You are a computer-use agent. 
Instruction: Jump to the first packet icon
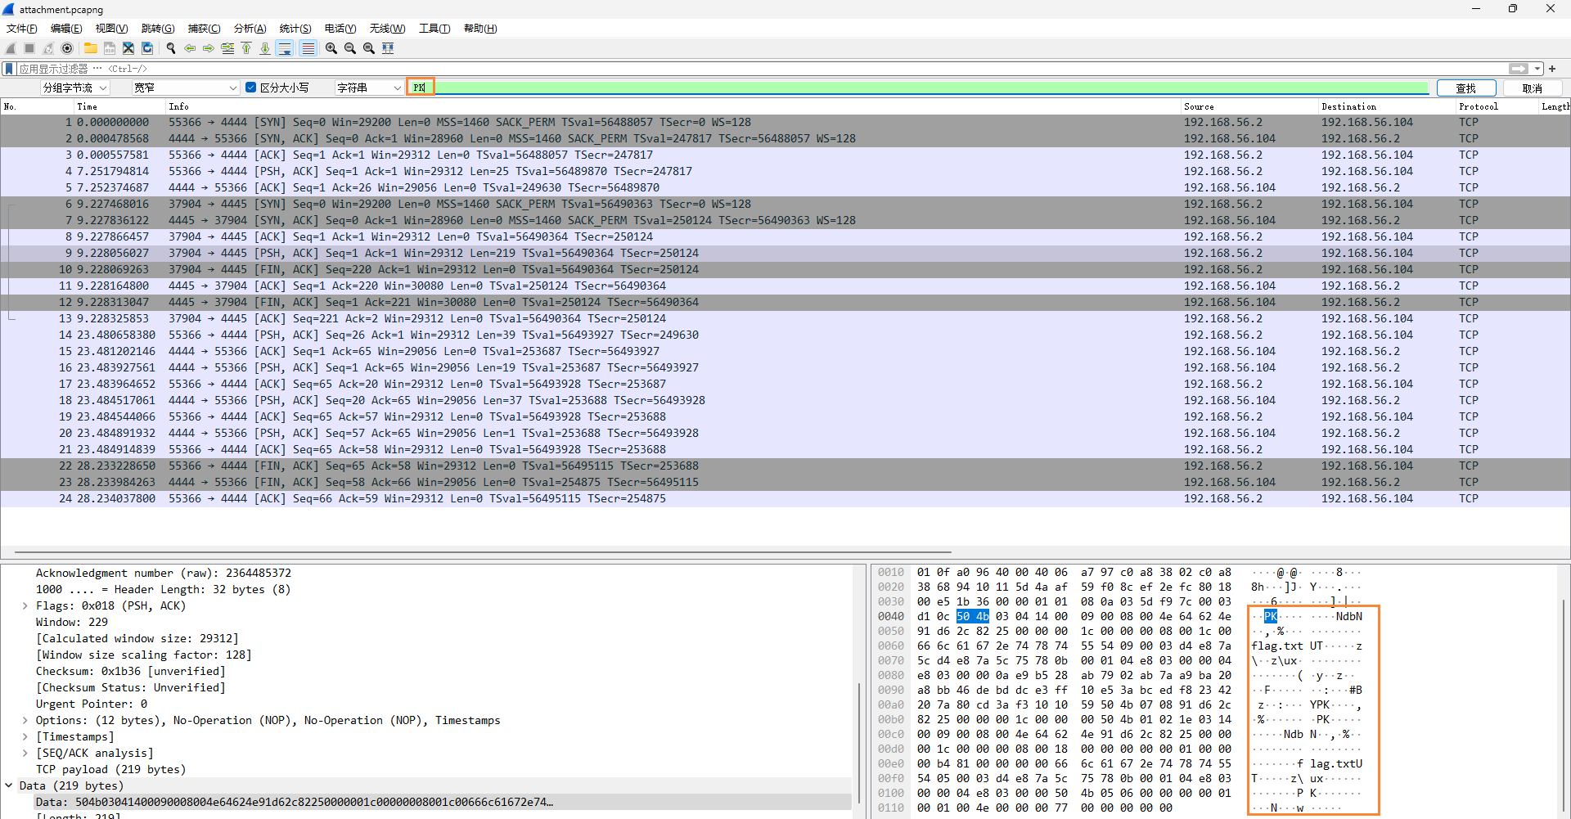pyautogui.click(x=246, y=48)
